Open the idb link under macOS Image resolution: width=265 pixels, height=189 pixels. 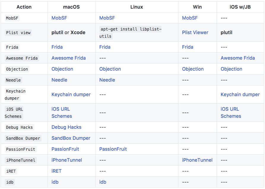click(x=55, y=182)
